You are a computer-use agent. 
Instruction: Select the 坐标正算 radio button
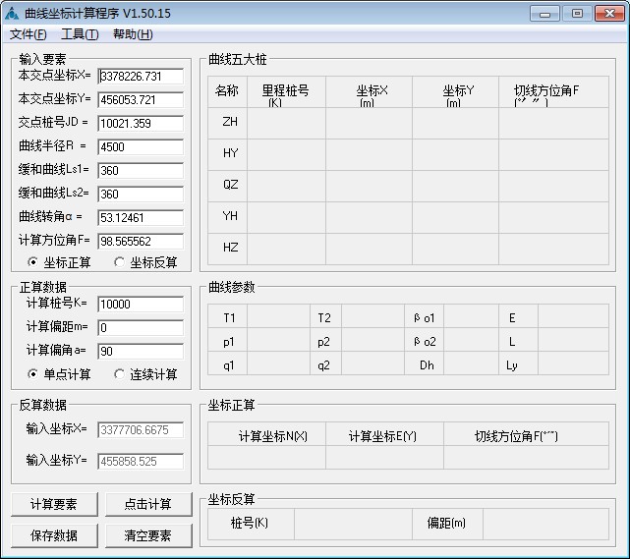pyautogui.click(x=33, y=262)
